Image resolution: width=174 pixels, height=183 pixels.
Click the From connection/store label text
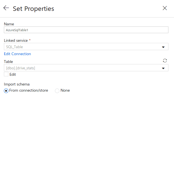[x=29, y=90]
